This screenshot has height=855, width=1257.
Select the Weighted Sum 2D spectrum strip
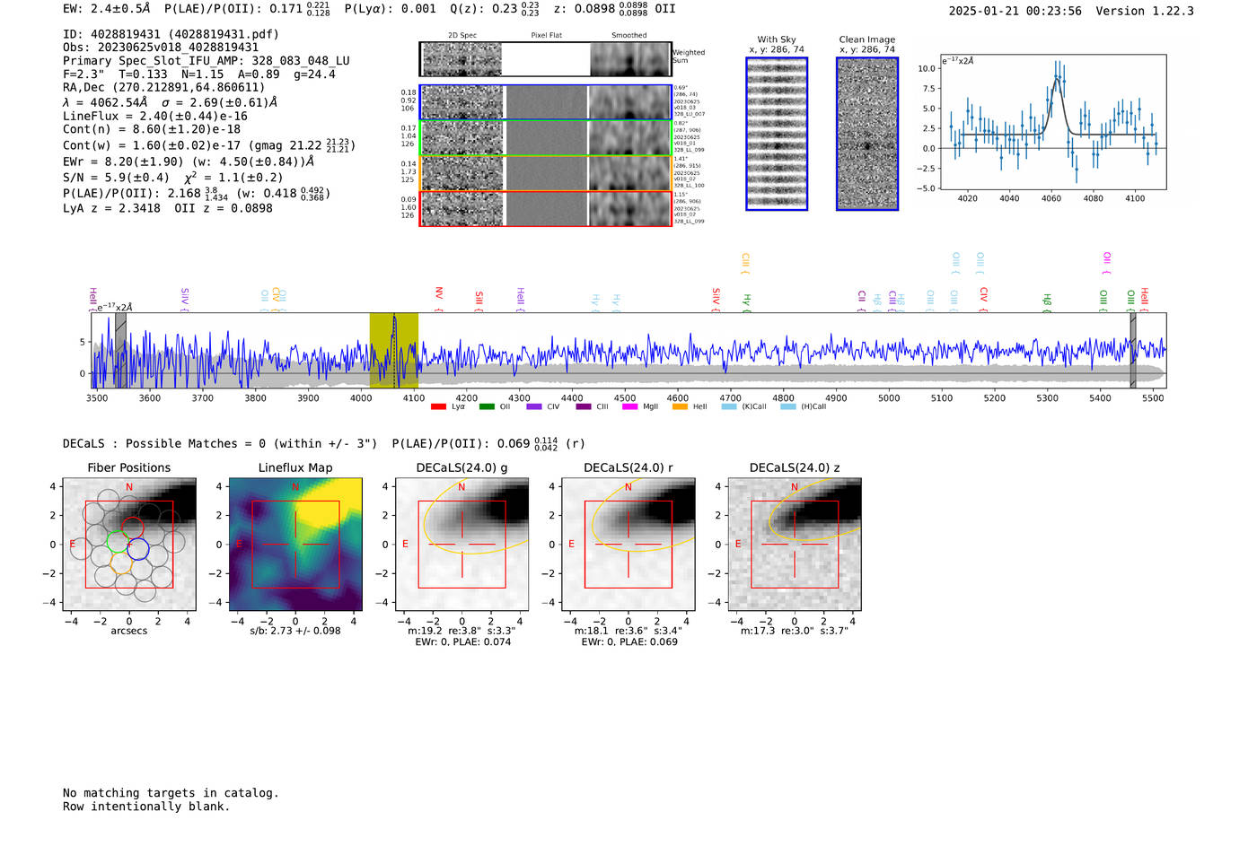(x=546, y=59)
